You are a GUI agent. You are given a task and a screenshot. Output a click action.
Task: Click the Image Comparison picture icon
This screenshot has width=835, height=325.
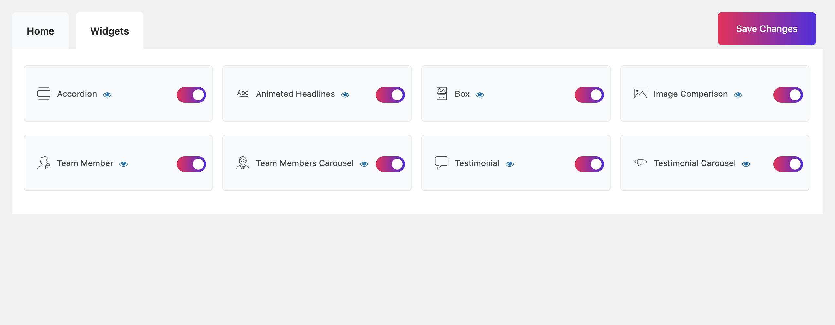click(x=641, y=94)
